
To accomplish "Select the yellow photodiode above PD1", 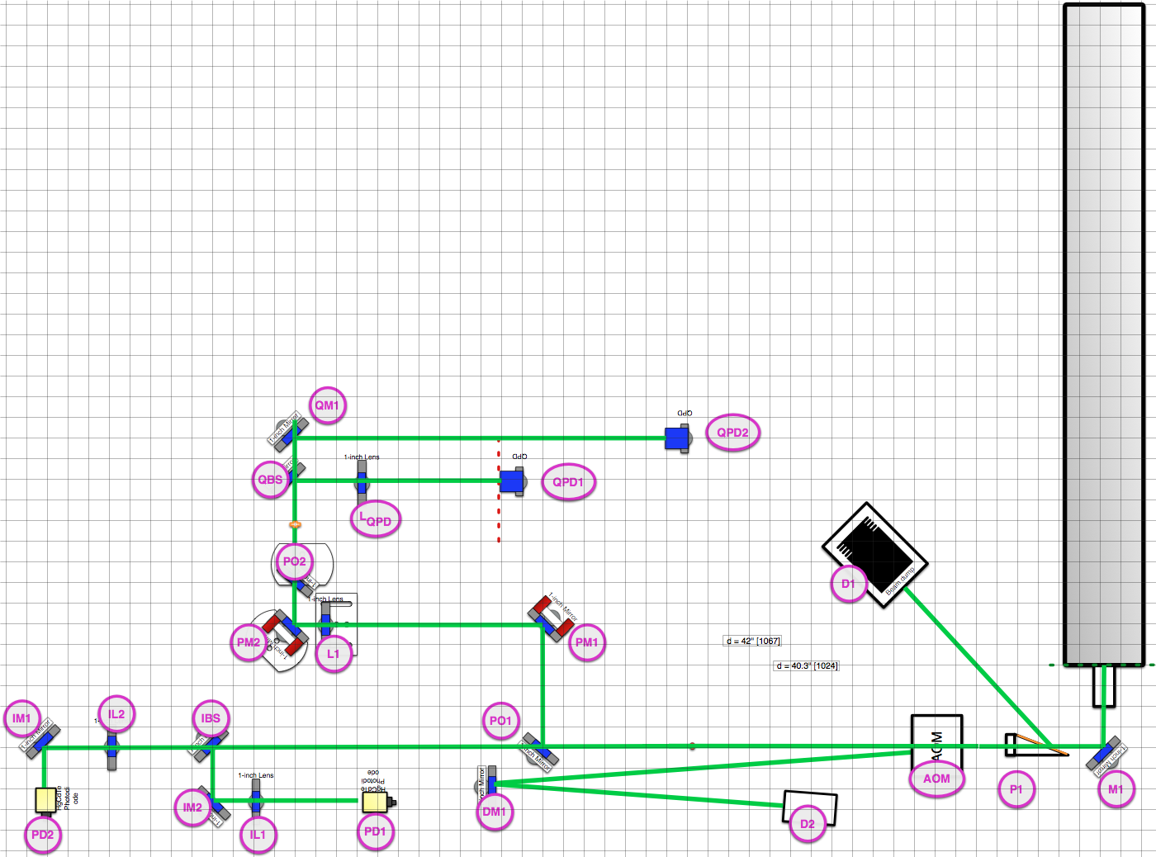I will 377,801.
